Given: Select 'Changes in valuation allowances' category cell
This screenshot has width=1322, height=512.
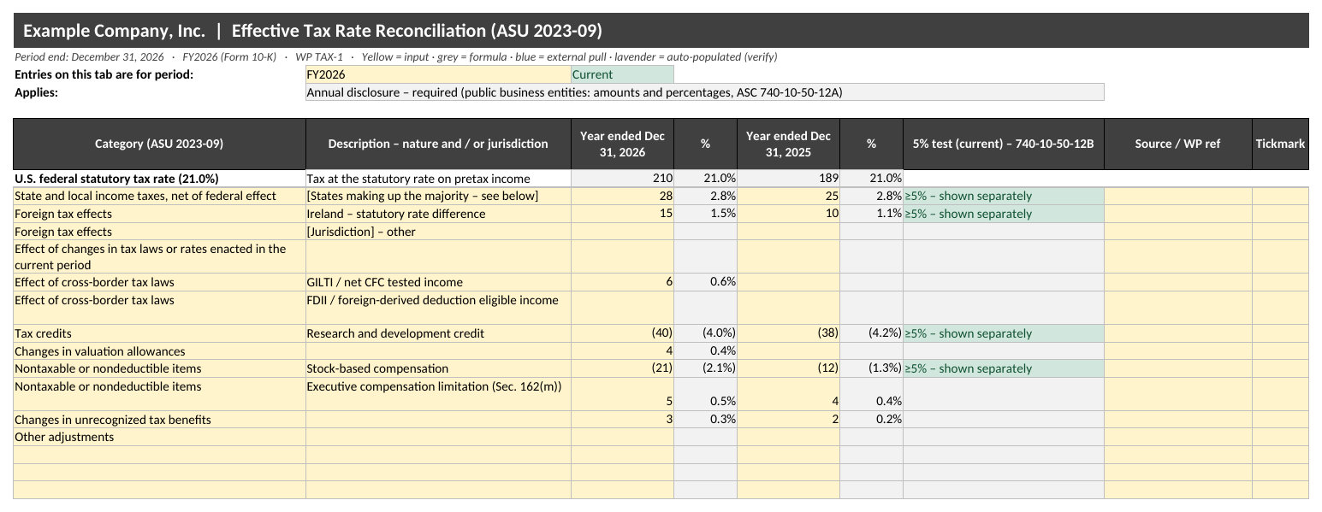Looking at the screenshot, I should (159, 351).
